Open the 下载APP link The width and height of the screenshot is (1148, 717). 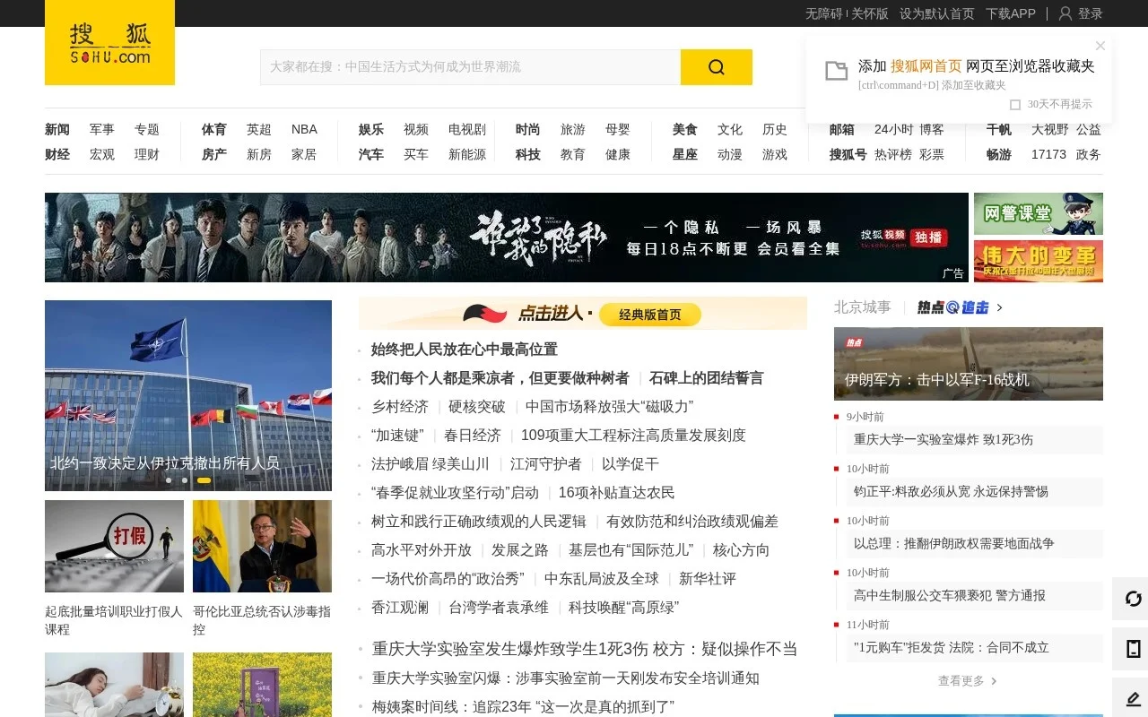(1010, 13)
